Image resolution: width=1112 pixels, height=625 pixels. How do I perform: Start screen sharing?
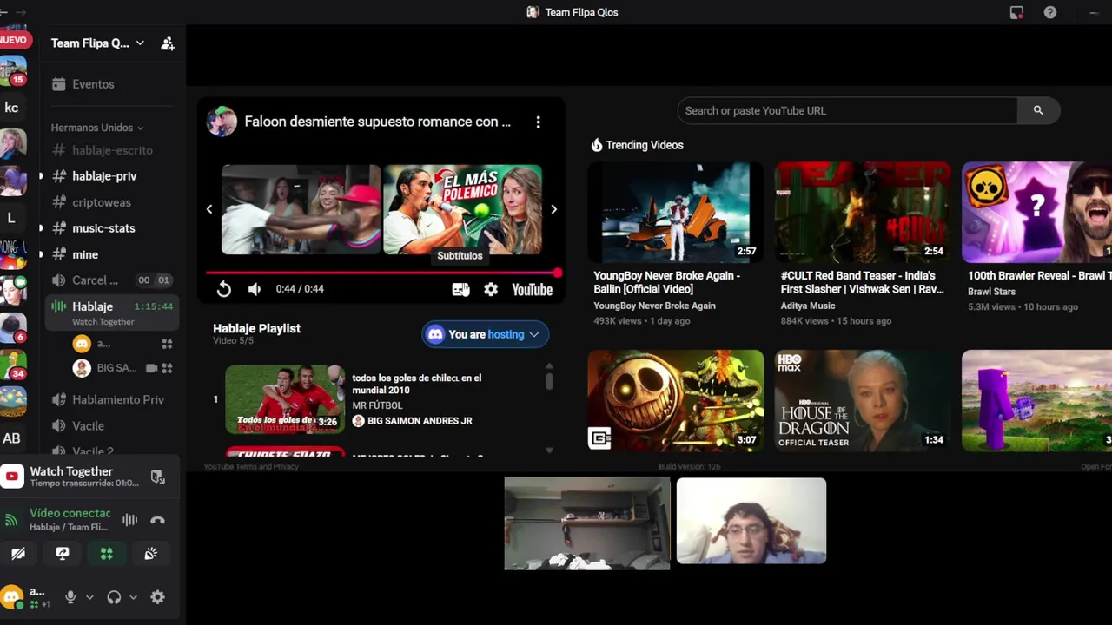[63, 553]
